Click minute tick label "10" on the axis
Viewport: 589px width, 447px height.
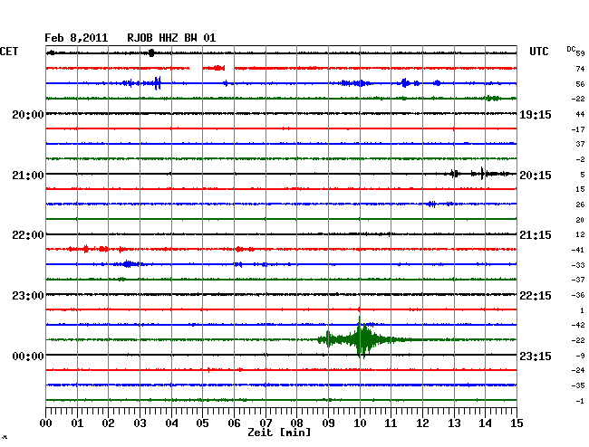[360, 423]
